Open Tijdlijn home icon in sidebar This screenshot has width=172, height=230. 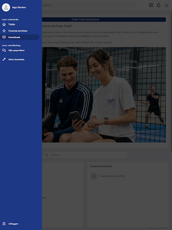coord(4,24)
